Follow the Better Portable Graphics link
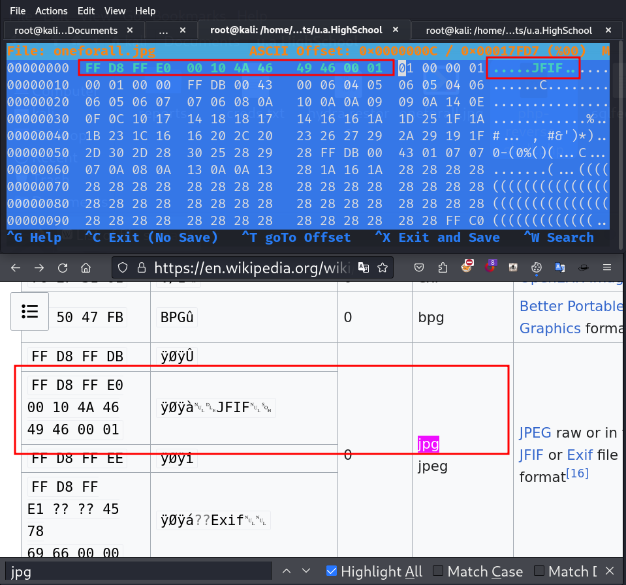The height and width of the screenshot is (585, 626). tap(571, 306)
